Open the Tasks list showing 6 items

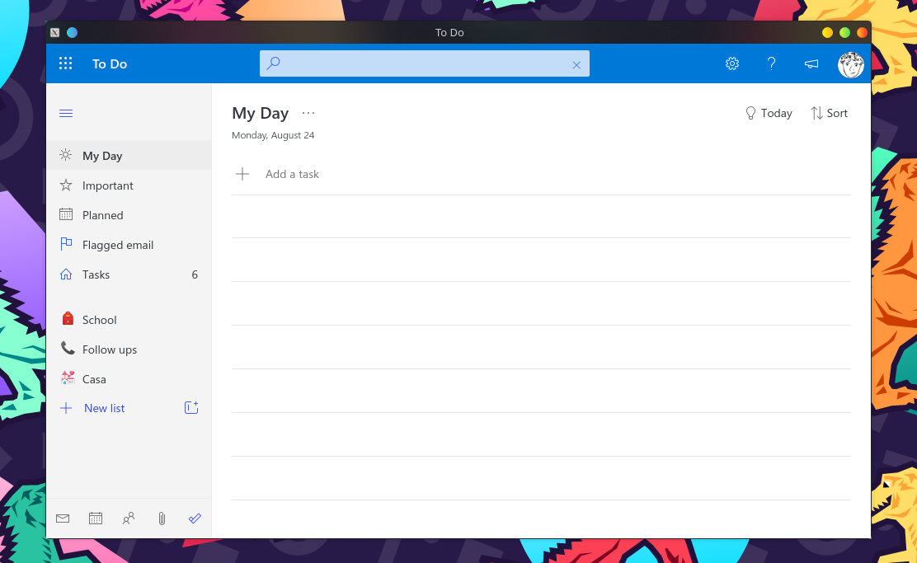point(96,274)
